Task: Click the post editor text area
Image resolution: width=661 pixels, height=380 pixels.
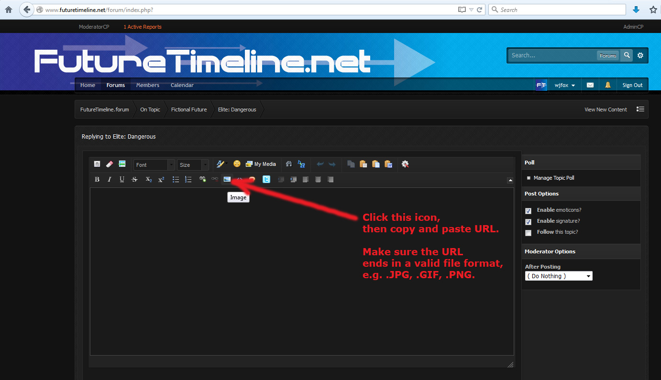Action: pos(302,271)
